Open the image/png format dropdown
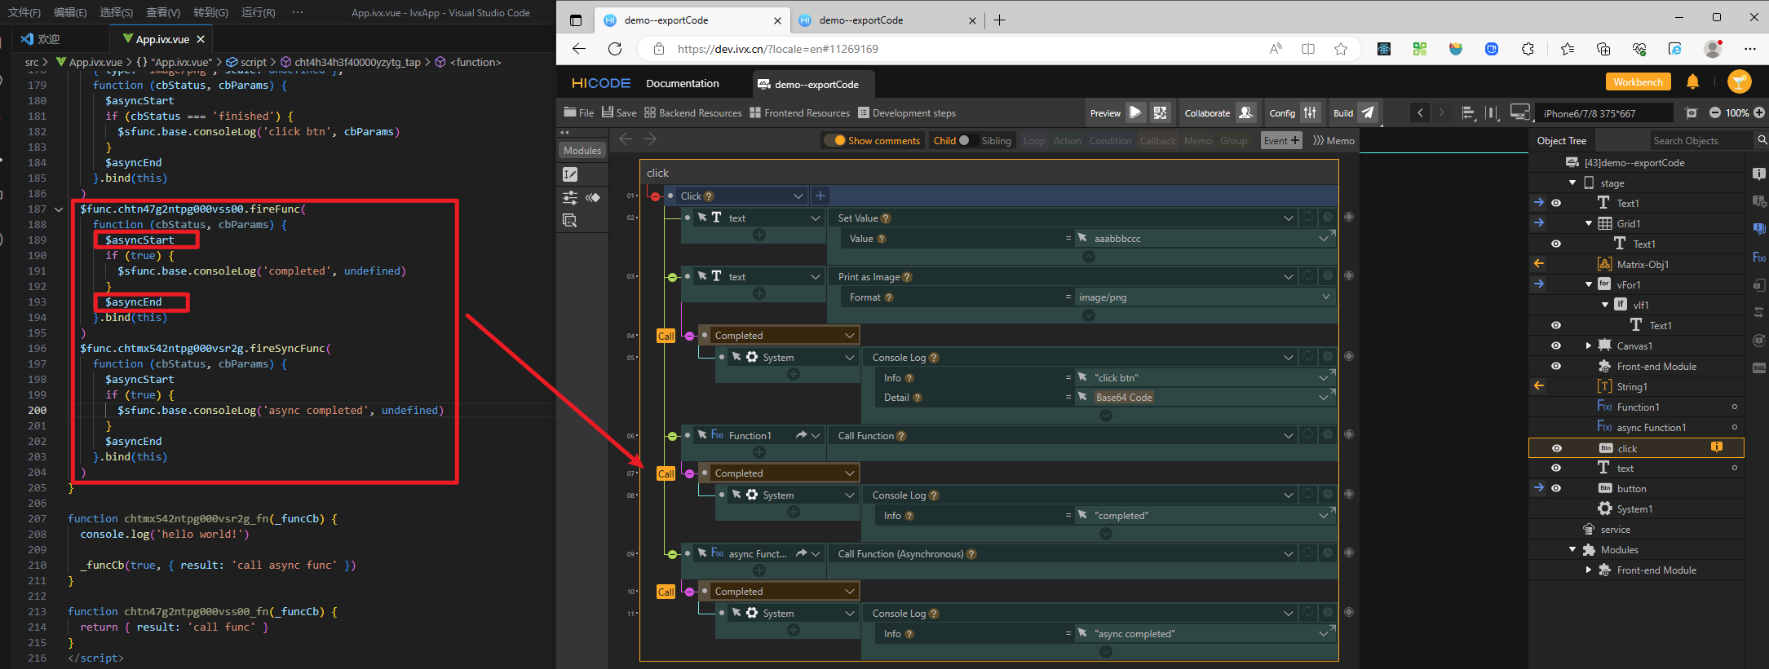 (1325, 297)
